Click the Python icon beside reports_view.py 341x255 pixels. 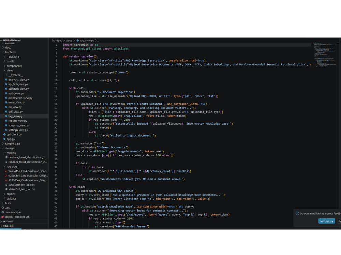pos(6,121)
